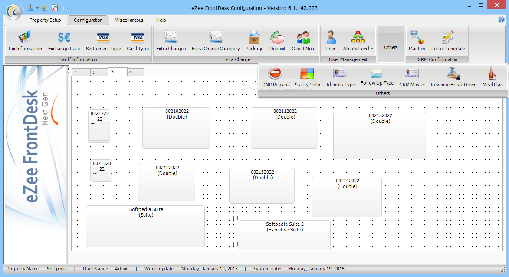Select room 002122022 Double box

[x=167, y=182]
